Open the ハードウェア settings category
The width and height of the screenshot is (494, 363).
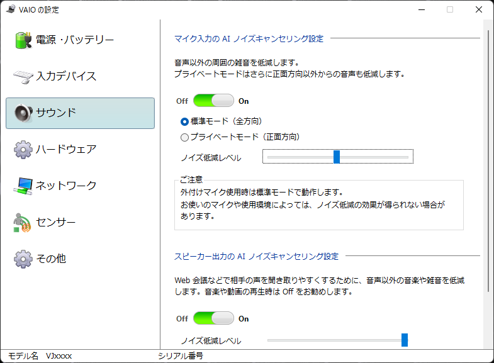coord(80,150)
